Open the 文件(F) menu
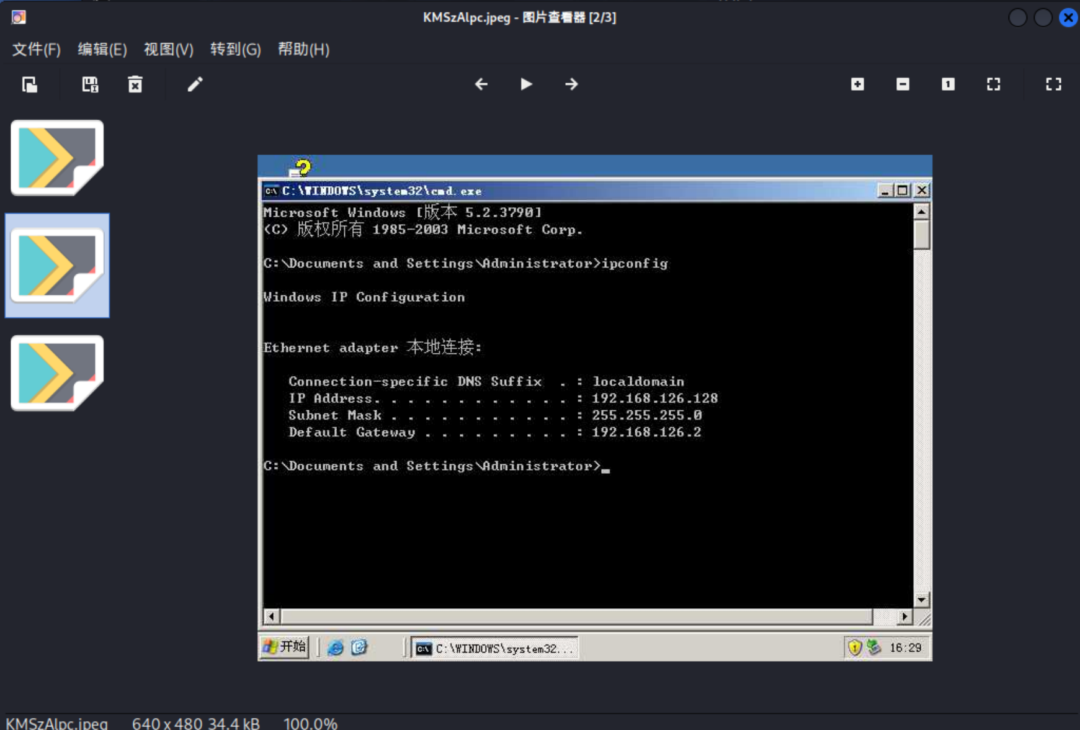The image size is (1080, 730). pos(37,49)
